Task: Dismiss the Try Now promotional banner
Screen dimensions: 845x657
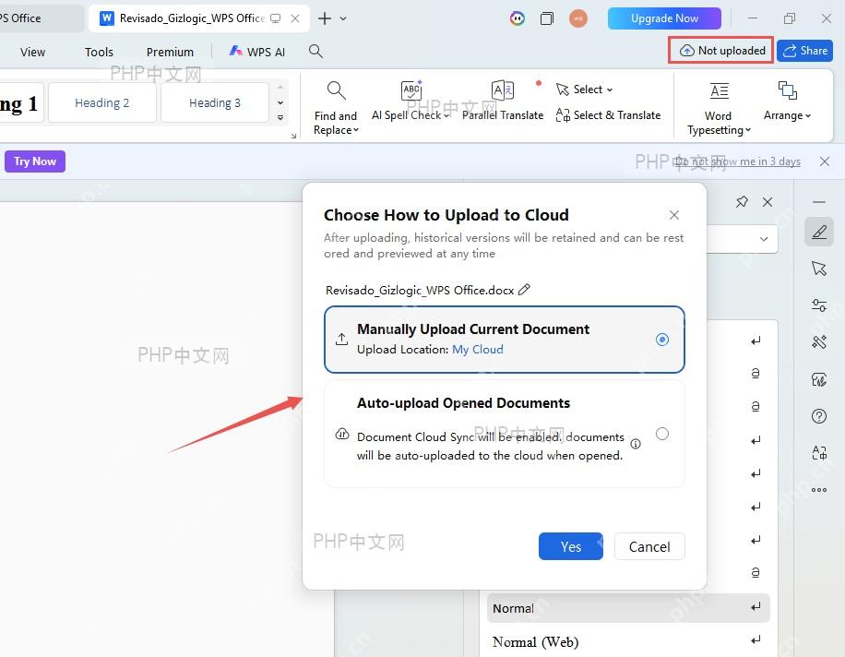Action: tap(825, 161)
